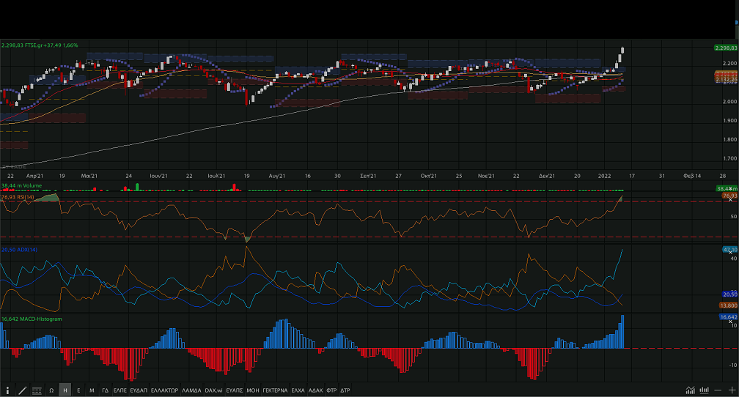Open the ΓΔ index shortcut
The image size is (739, 397).
[x=105, y=390]
